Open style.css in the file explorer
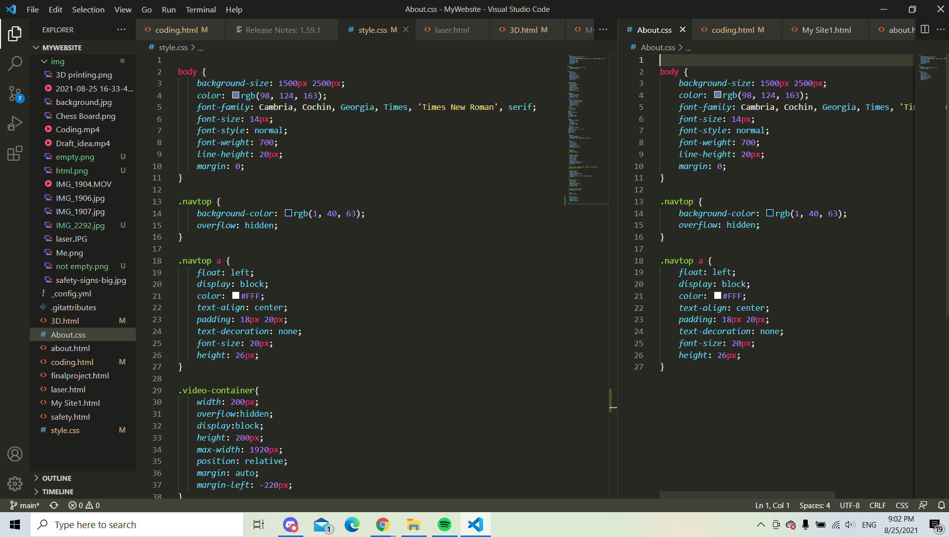 pyautogui.click(x=83, y=430)
